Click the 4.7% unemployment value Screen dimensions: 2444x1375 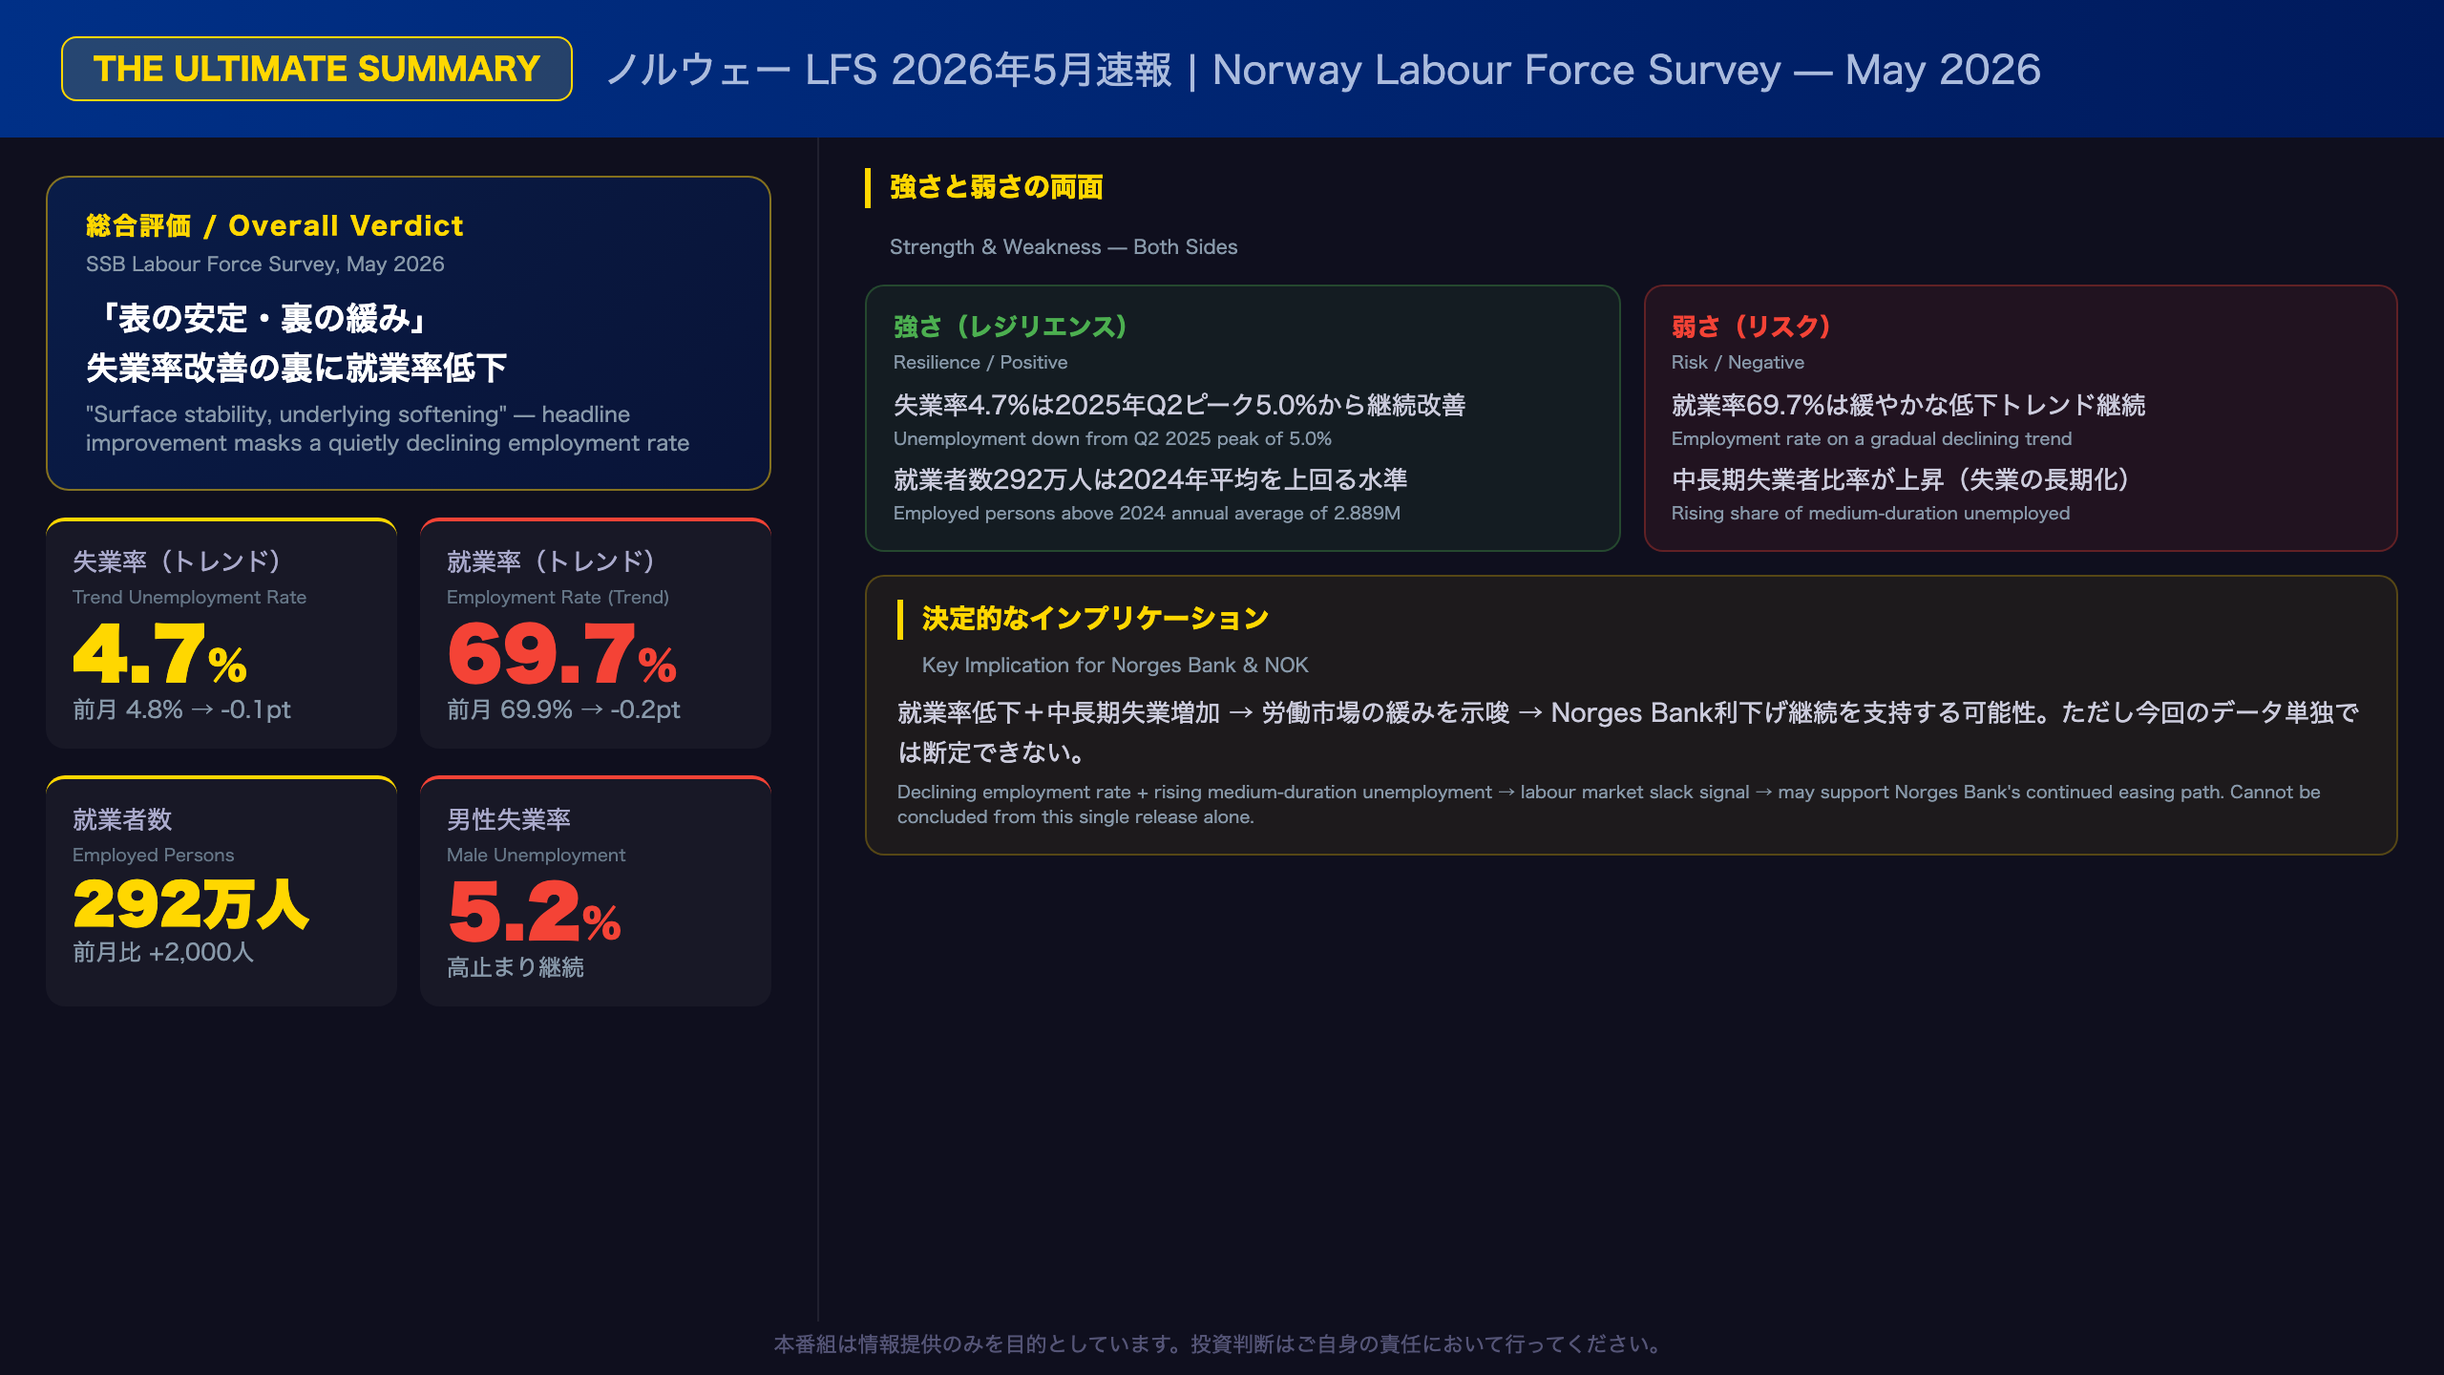point(159,654)
